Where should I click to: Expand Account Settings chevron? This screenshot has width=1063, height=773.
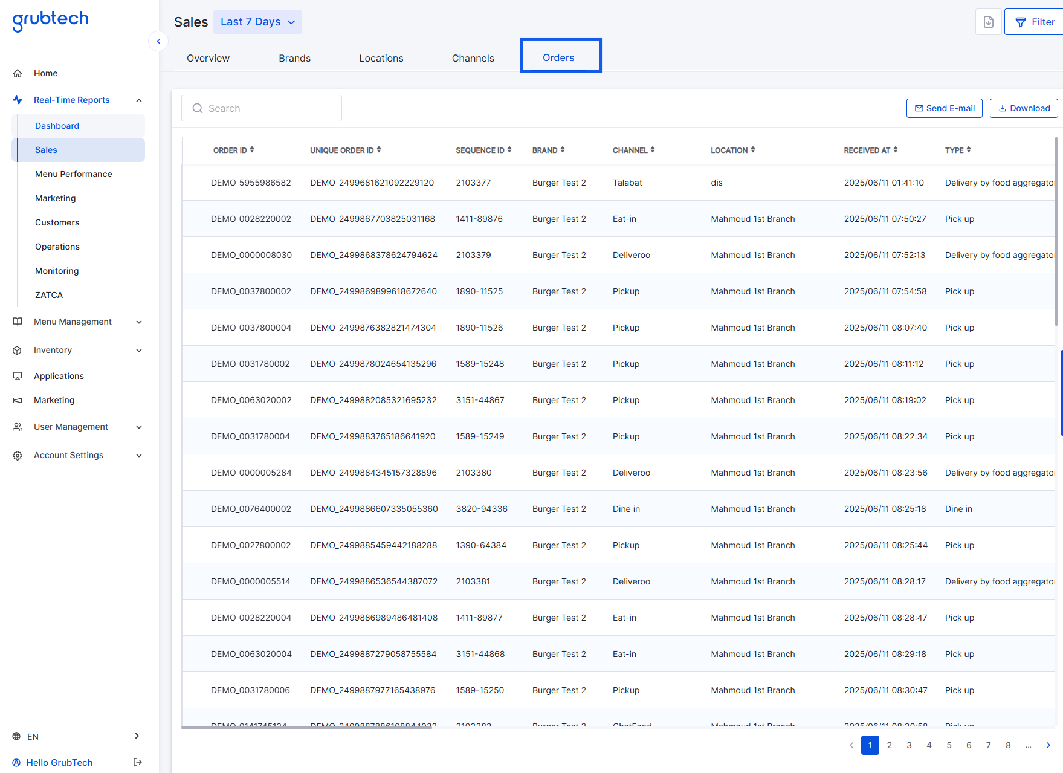[x=139, y=456]
